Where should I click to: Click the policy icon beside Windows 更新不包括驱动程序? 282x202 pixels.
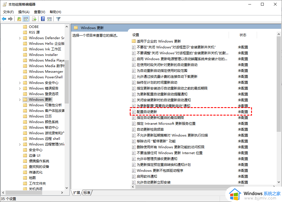point(134,171)
